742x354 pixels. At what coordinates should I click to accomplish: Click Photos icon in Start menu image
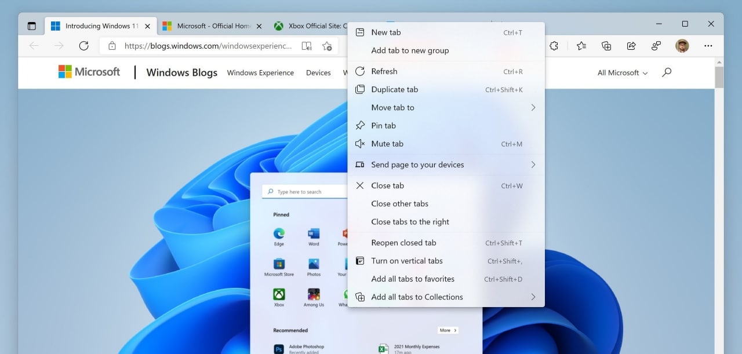(x=314, y=264)
